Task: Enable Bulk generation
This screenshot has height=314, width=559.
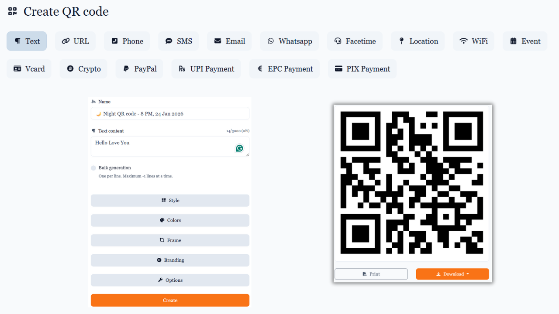Action: (93, 167)
